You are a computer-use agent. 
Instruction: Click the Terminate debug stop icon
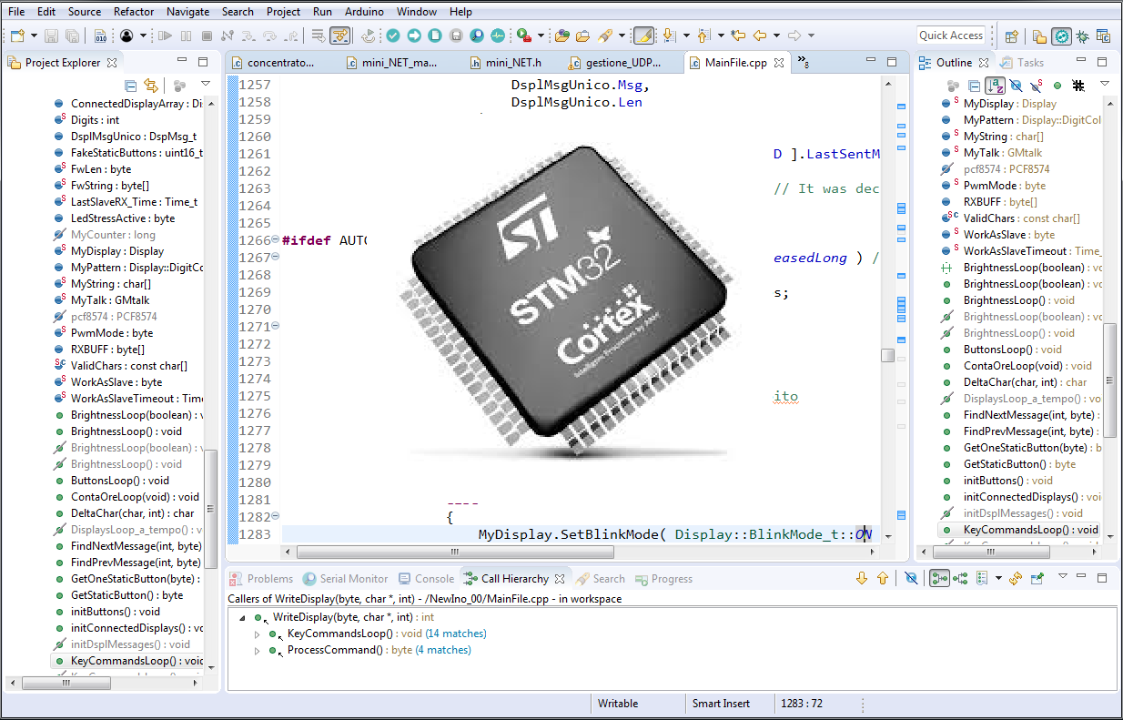tap(207, 35)
